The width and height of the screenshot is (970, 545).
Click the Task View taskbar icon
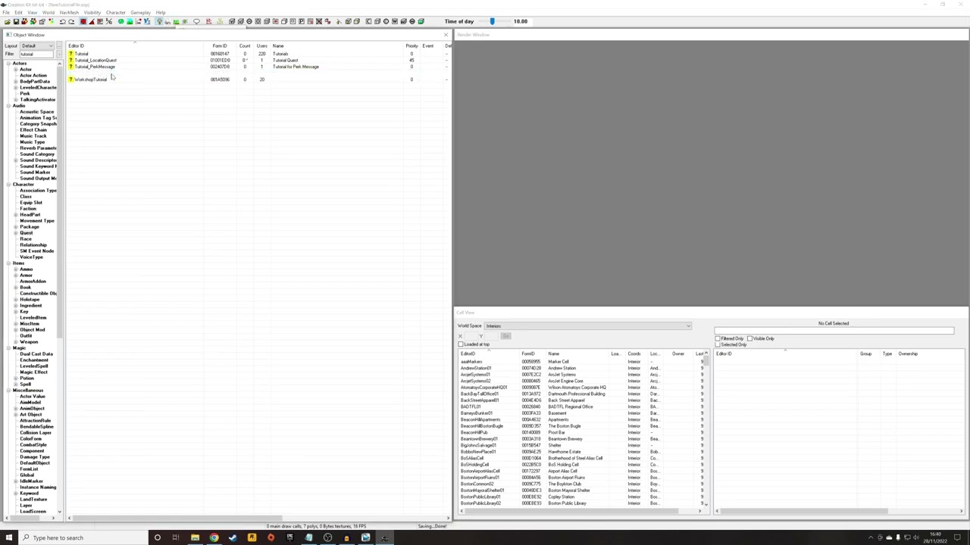click(x=176, y=537)
